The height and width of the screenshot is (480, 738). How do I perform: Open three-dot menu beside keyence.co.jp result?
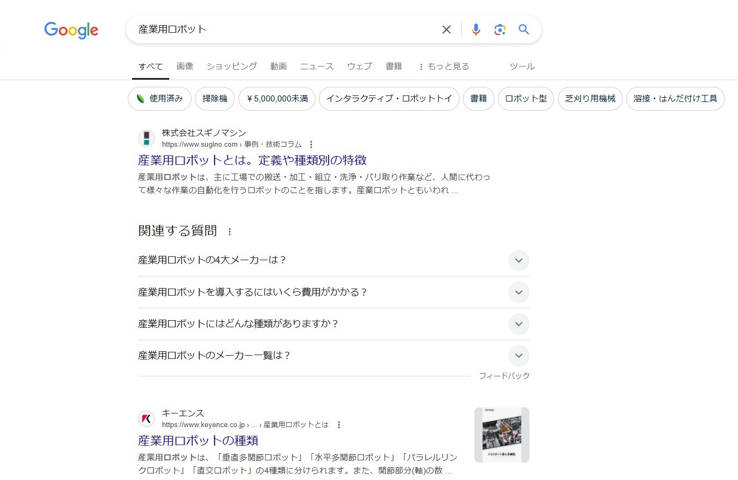coord(339,425)
